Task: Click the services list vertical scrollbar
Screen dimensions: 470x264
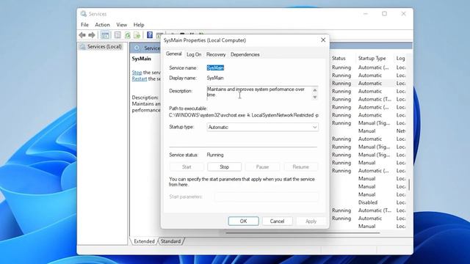Action: tap(409, 185)
